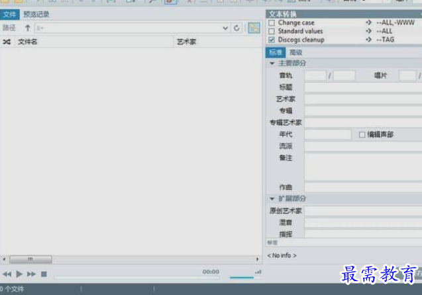
Task: Switch to the 文件 tab
Action: point(10,15)
